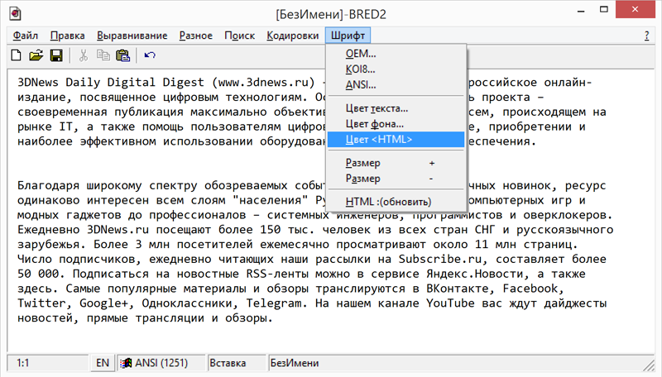Click the word 3DNews in the first text line
This screenshot has width=662, height=377.
(x=38, y=82)
